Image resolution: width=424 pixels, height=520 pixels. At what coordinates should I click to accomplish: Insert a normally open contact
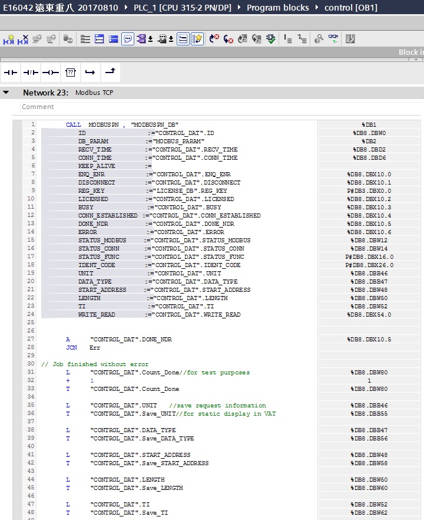pos(11,72)
